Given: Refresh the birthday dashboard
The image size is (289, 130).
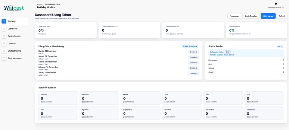Looking at the screenshot, I should point(282,16).
